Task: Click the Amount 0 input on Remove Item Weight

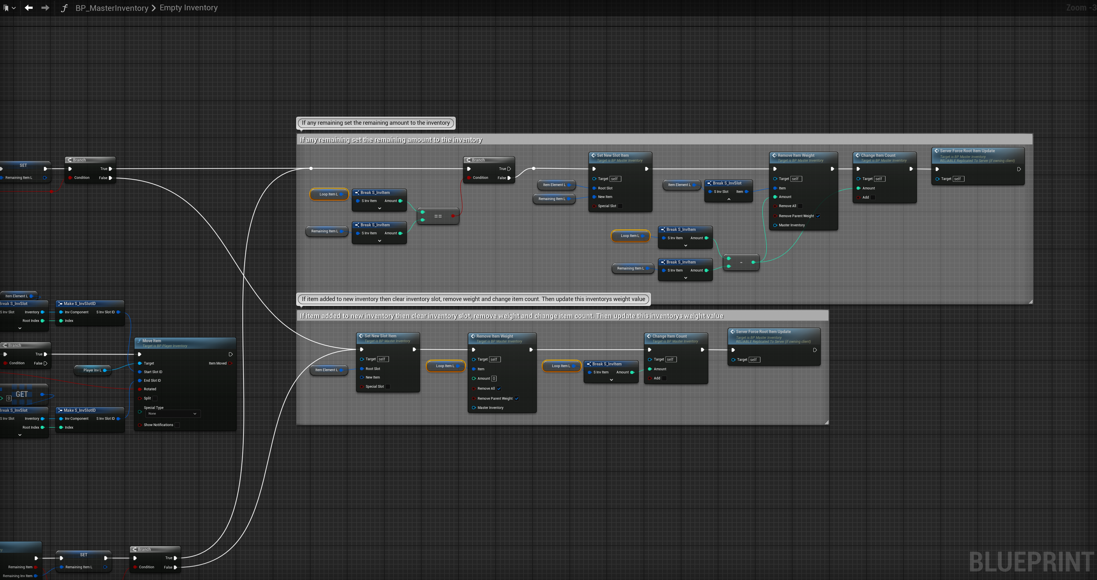Action: pos(494,378)
